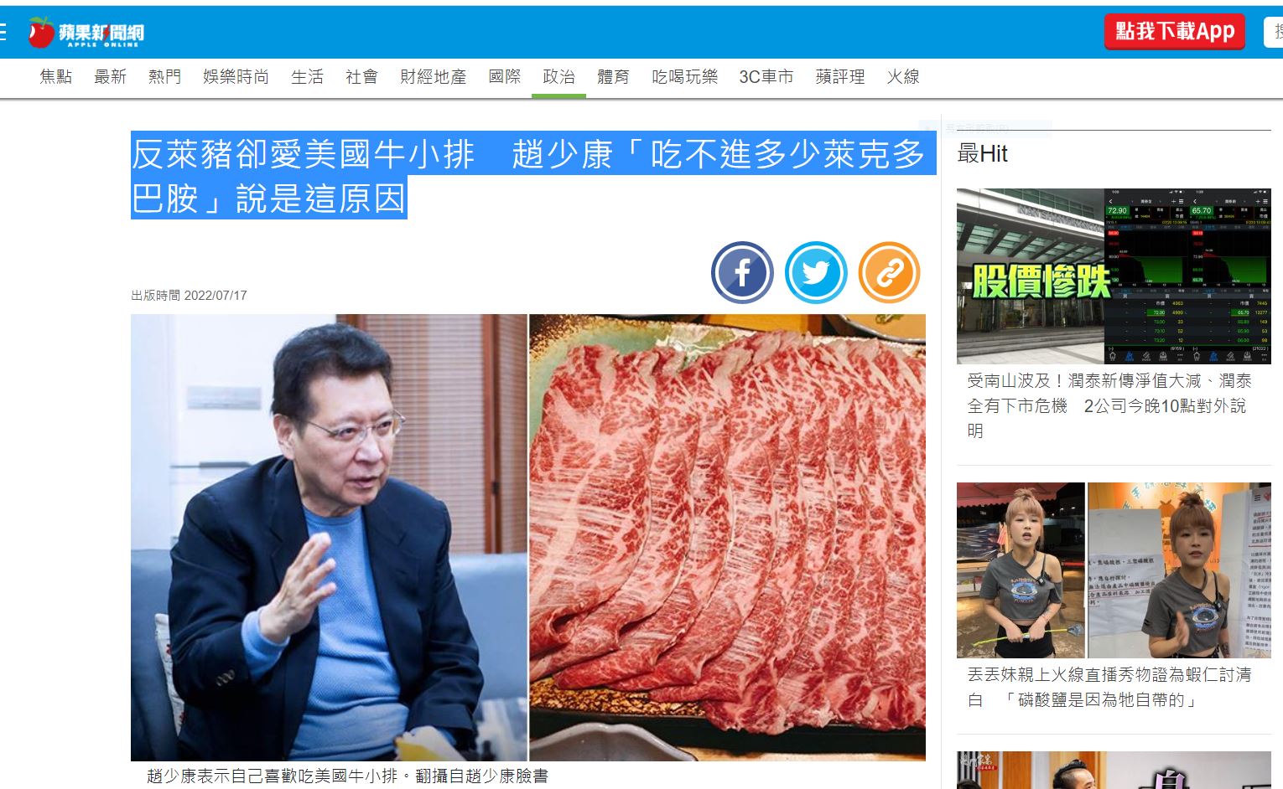Click 點我下載App button
Viewport: 1283px width, 789px height.
1174,32
